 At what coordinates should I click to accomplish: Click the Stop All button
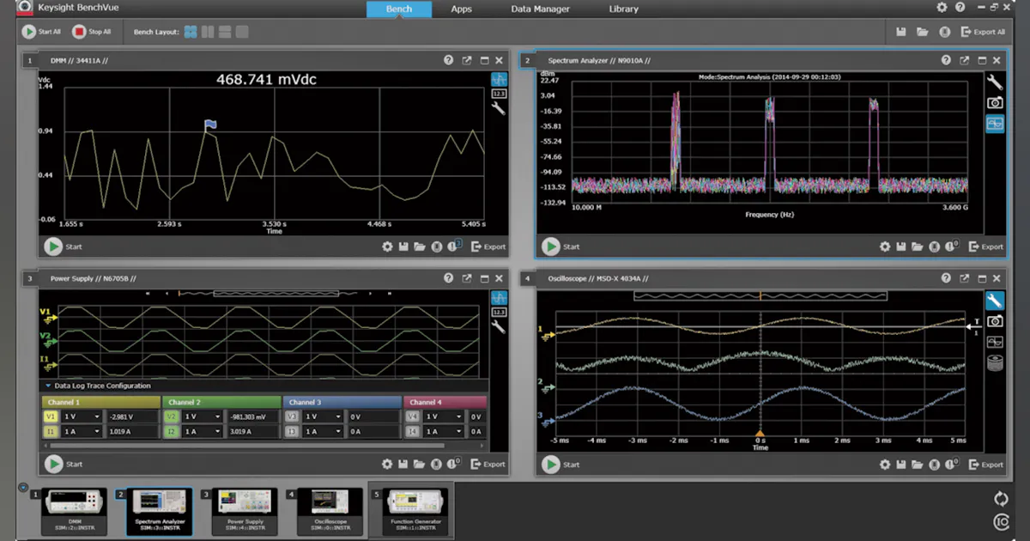coord(92,32)
